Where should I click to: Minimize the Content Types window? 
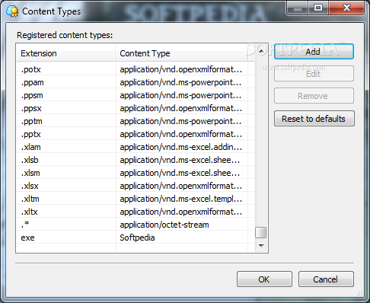click(298, 8)
